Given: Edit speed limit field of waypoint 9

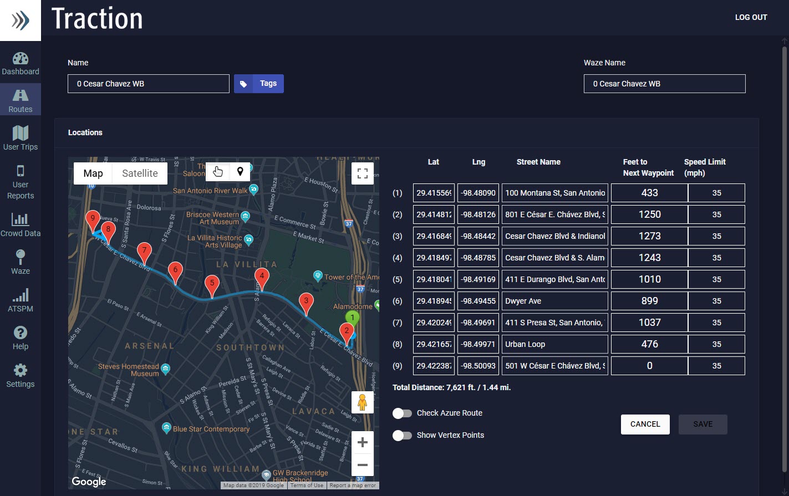Looking at the screenshot, I should click(717, 366).
